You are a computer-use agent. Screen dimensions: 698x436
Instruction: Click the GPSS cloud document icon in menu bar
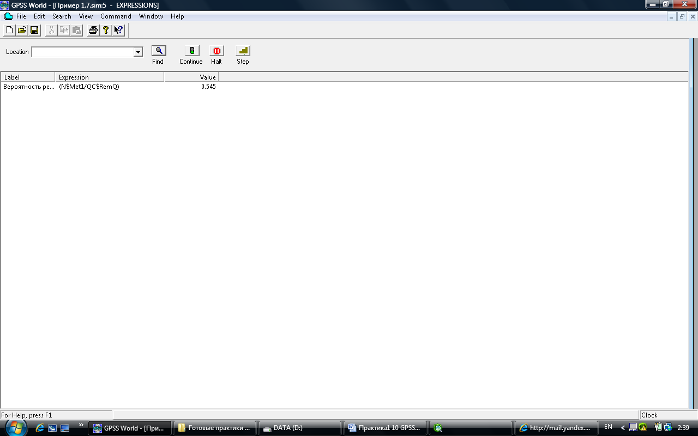click(x=8, y=16)
